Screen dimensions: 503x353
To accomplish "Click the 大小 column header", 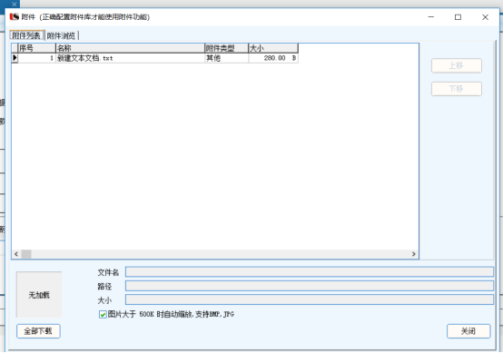I will coord(273,48).
